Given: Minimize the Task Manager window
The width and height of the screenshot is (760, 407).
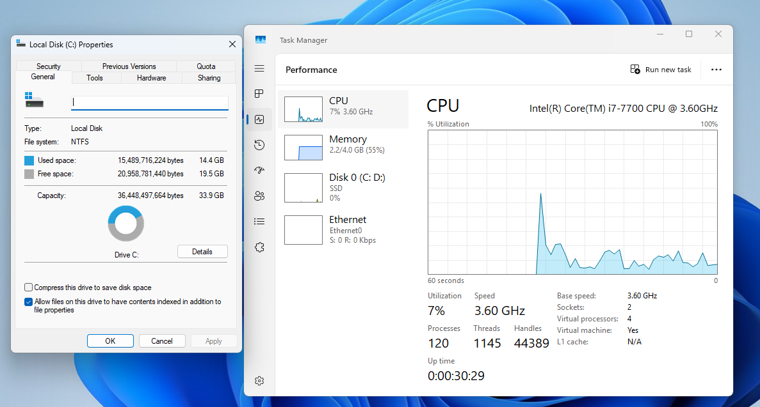Looking at the screenshot, I should [659, 34].
